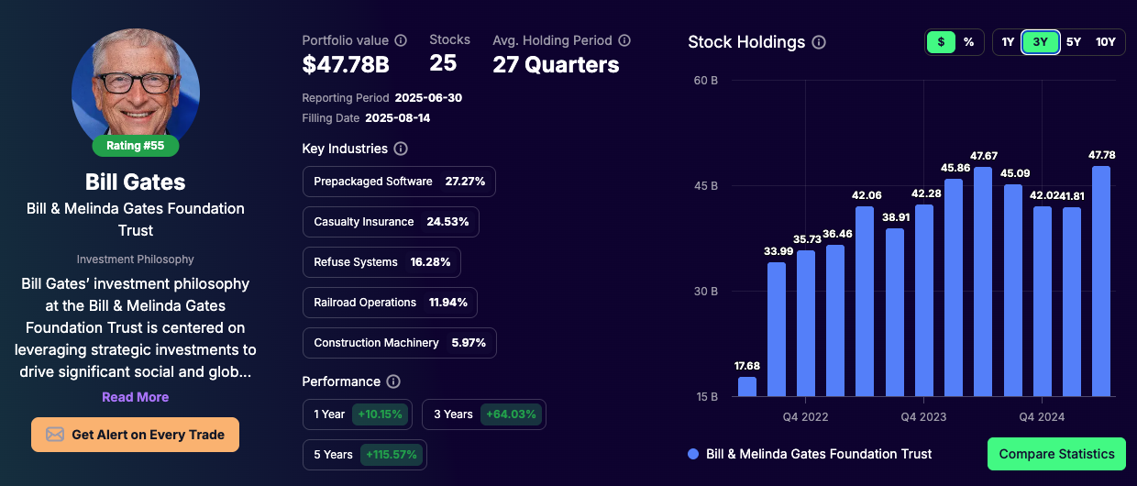Click the chart bar labeled 42.28
1137x486 pixels.
(924, 300)
